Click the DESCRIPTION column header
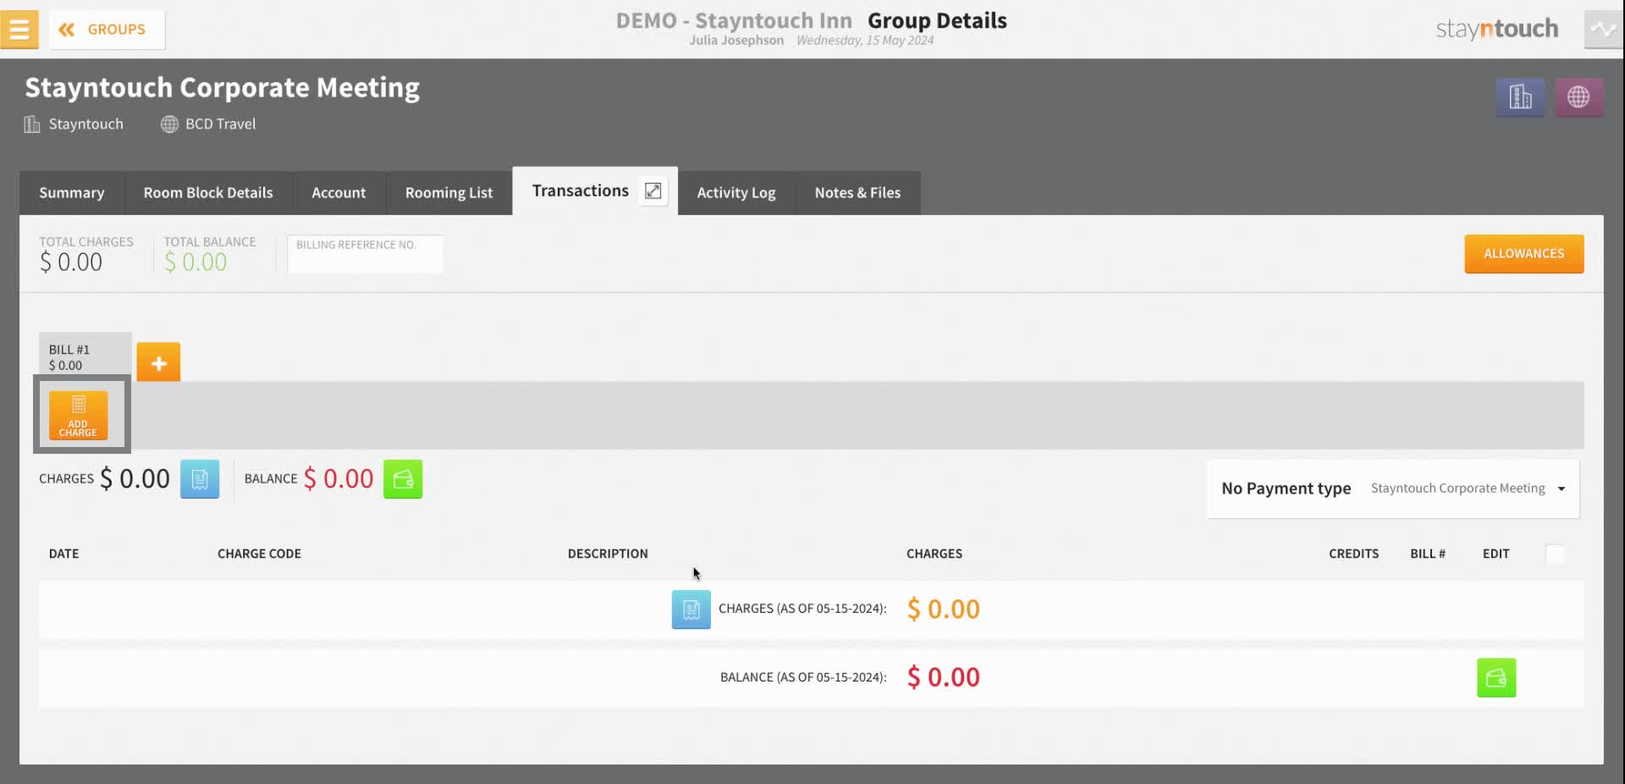The width and height of the screenshot is (1625, 784). 608,554
